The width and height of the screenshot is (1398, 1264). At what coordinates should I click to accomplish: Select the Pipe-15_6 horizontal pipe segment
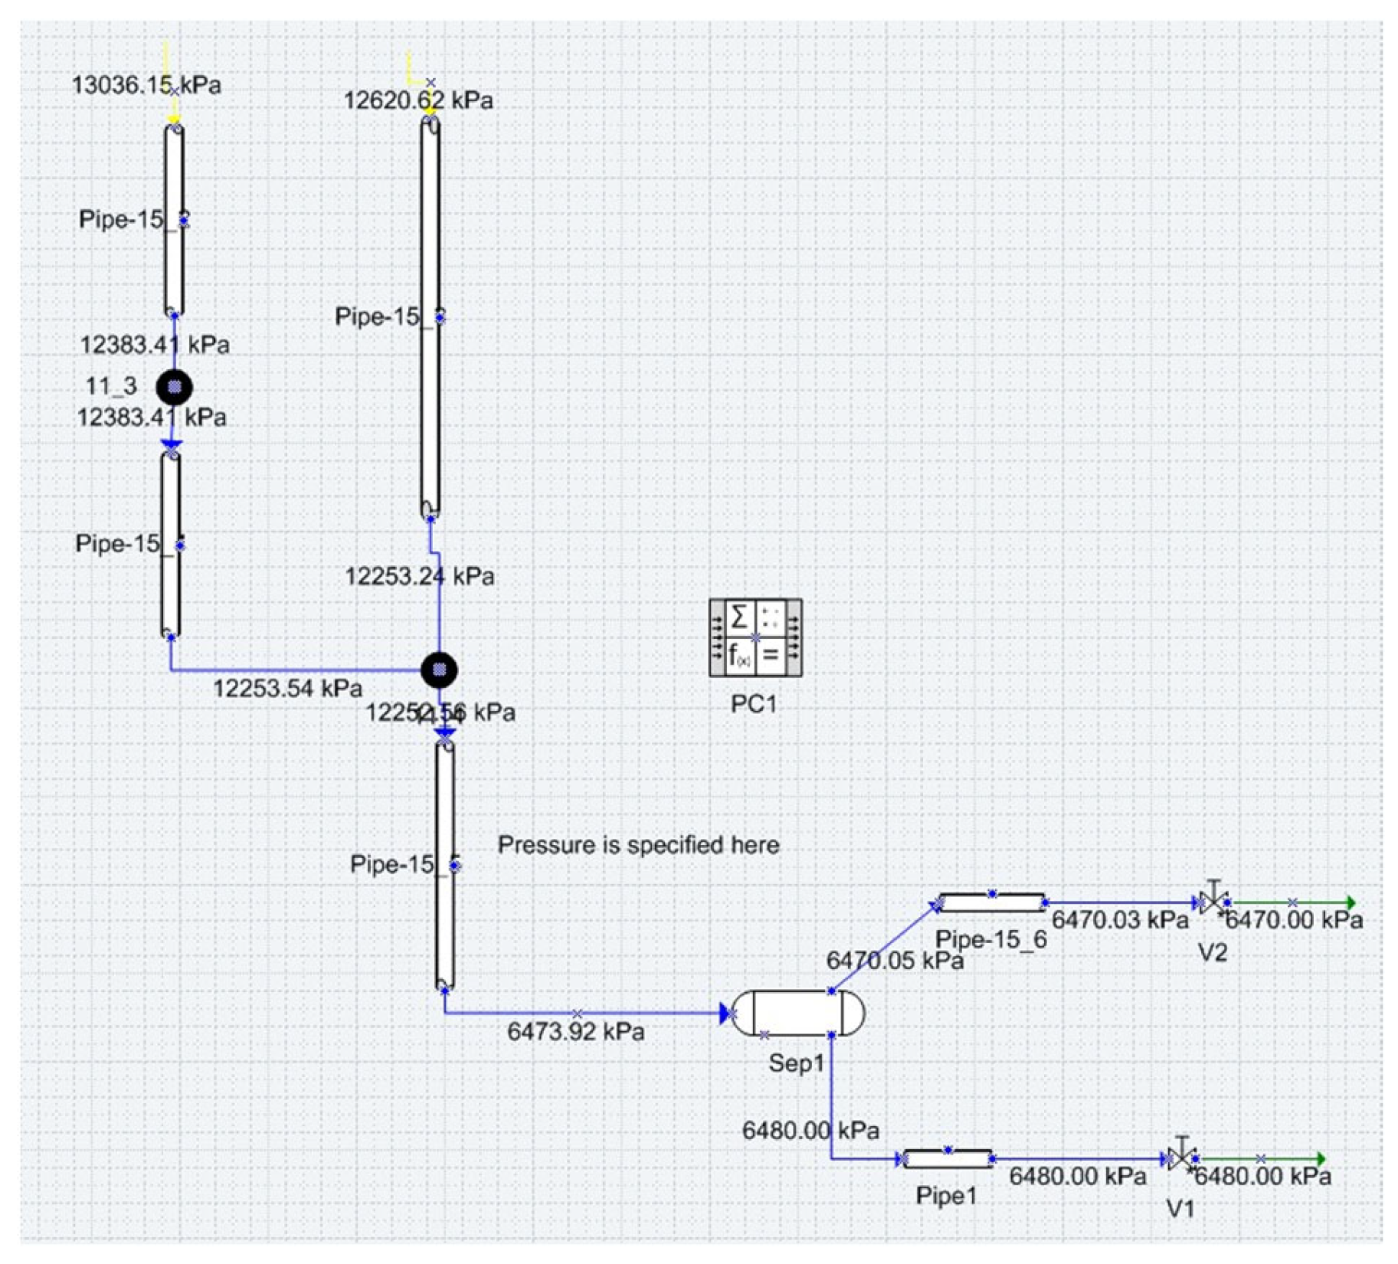(x=991, y=903)
